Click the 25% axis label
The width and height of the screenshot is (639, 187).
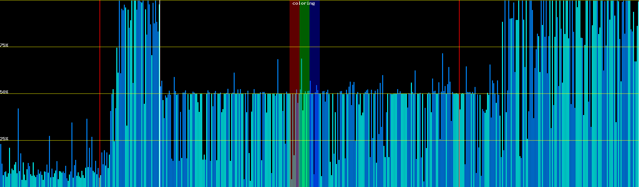[x=4, y=139]
